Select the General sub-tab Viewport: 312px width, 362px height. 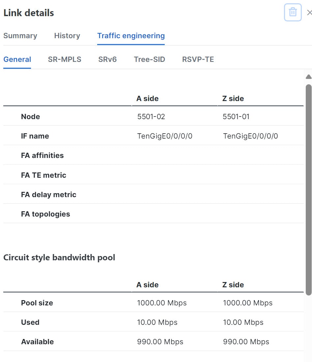tap(17, 59)
